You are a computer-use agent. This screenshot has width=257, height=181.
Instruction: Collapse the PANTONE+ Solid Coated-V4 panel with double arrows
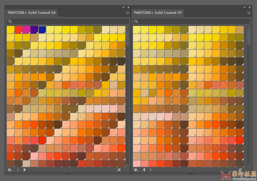tap(123, 7)
